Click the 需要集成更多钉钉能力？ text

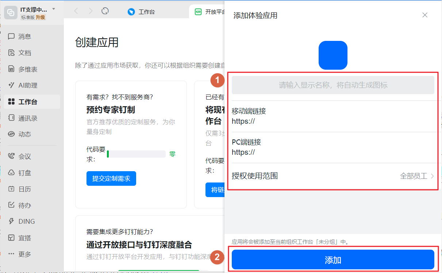pos(120,231)
